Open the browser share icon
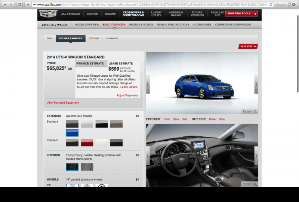Image resolution: width=299 pixels, height=202 pixels. click(19, 4)
